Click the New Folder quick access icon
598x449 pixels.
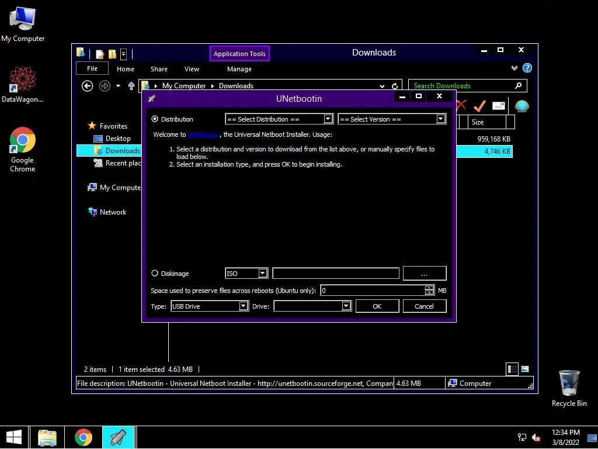click(112, 54)
